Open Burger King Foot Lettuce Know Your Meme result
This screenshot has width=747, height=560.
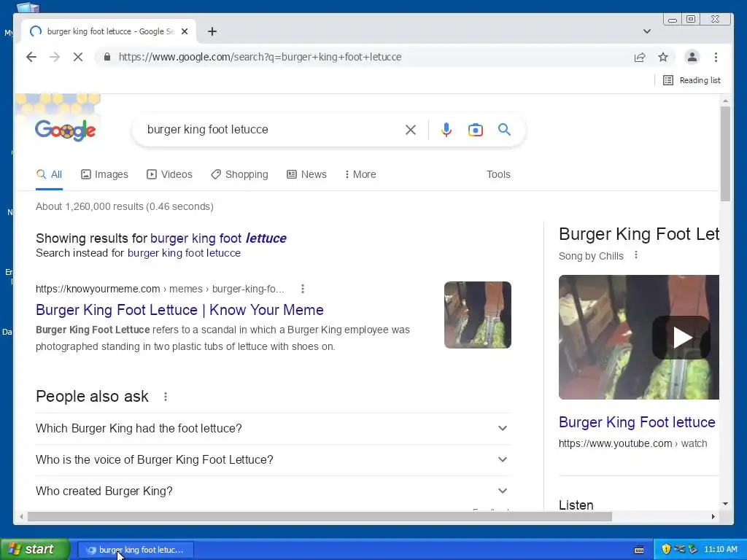click(x=179, y=310)
